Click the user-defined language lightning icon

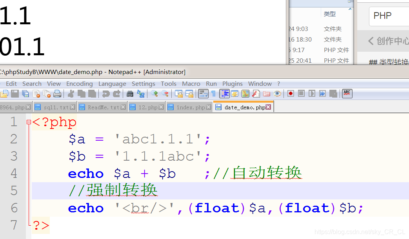[x=235, y=94]
